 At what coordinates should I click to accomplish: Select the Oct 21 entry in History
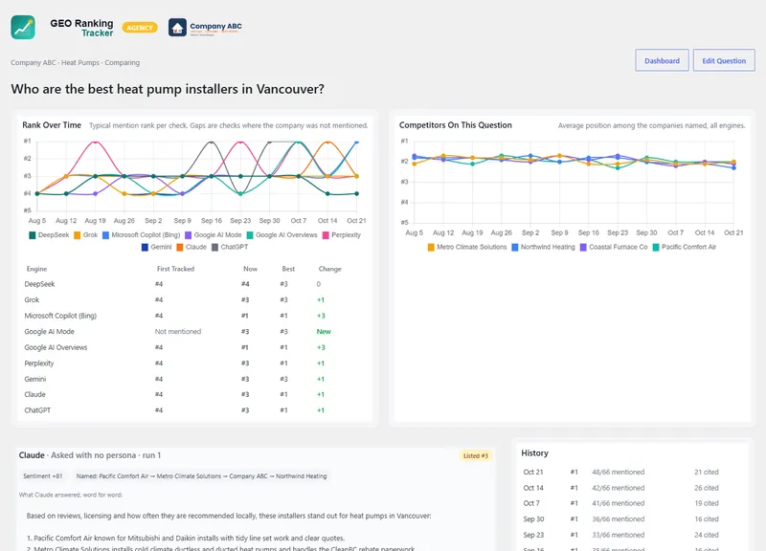click(x=632, y=472)
